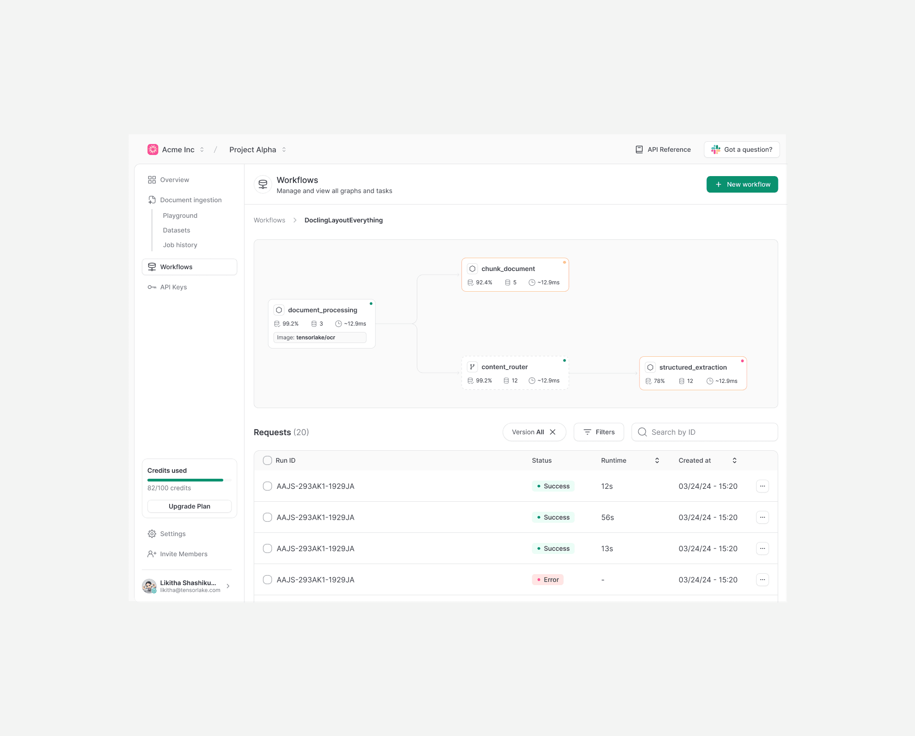Toggle the select-all checkbox beside Run ID
This screenshot has height=736, width=915.
(267, 460)
